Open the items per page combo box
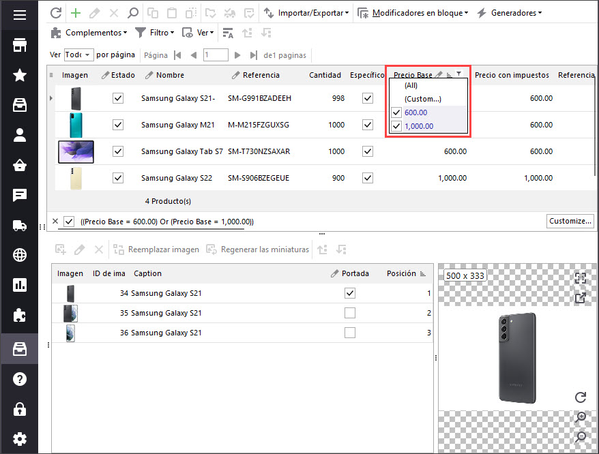 (x=78, y=55)
